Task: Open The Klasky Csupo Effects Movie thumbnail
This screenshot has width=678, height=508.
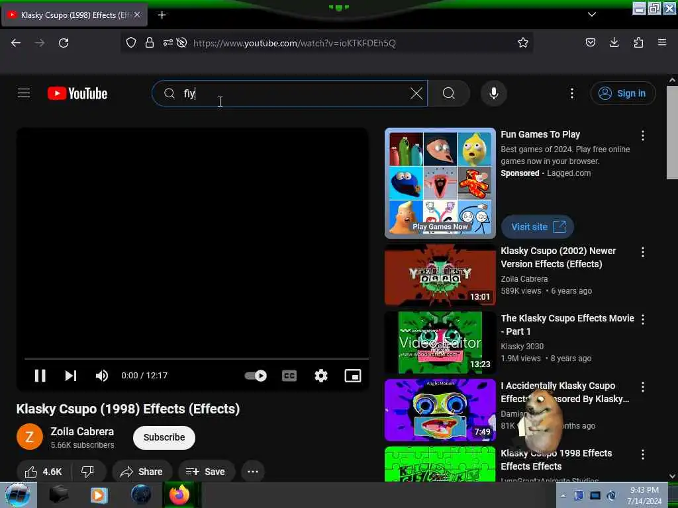Action: [x=440, y=343]
